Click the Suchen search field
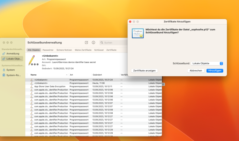The image size is (239, 141). pos(114,43)
